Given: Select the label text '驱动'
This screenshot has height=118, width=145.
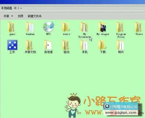Looking at the screenshot, I should [66, 52].
